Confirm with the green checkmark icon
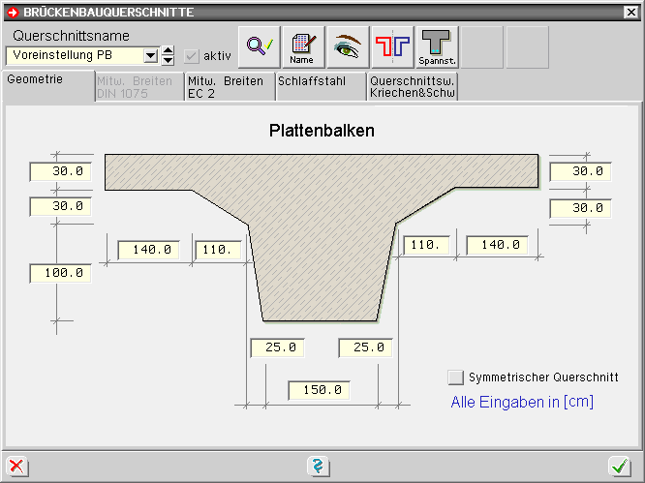Image resolution: width=645 pixels, height=483 pixels. pyautogui.click(x=619, y=467)
